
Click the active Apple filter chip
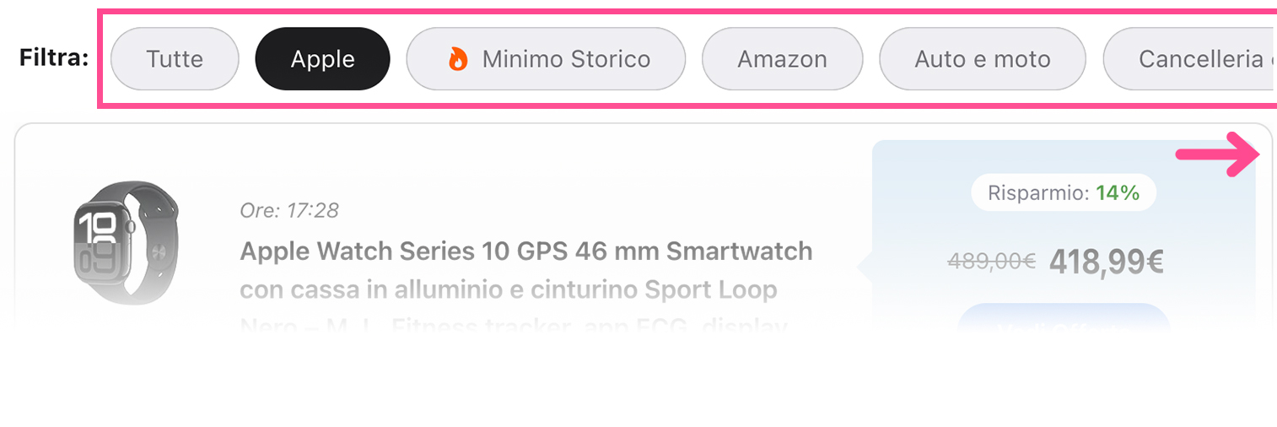[322, 59]
